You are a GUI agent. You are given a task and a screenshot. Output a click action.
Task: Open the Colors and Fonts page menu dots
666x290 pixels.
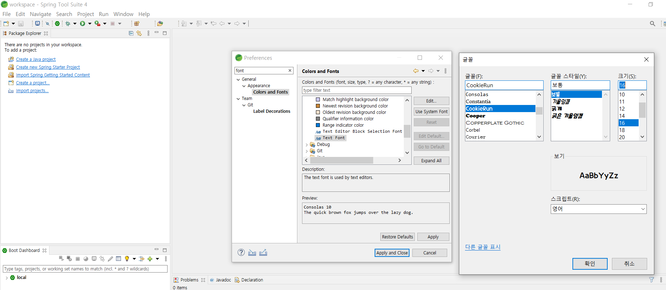pyautogui.click(x=445, y=71)
